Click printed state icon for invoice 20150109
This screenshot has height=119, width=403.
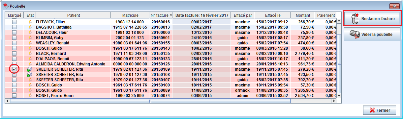click(30, 69)
